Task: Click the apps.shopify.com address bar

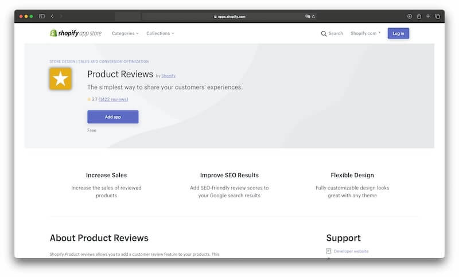Action: tap(229, 17)
